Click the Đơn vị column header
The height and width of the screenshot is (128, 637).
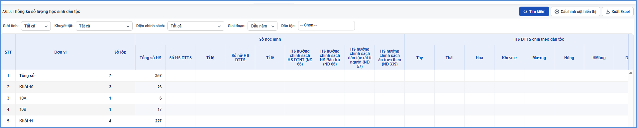[x=60, y=52]
